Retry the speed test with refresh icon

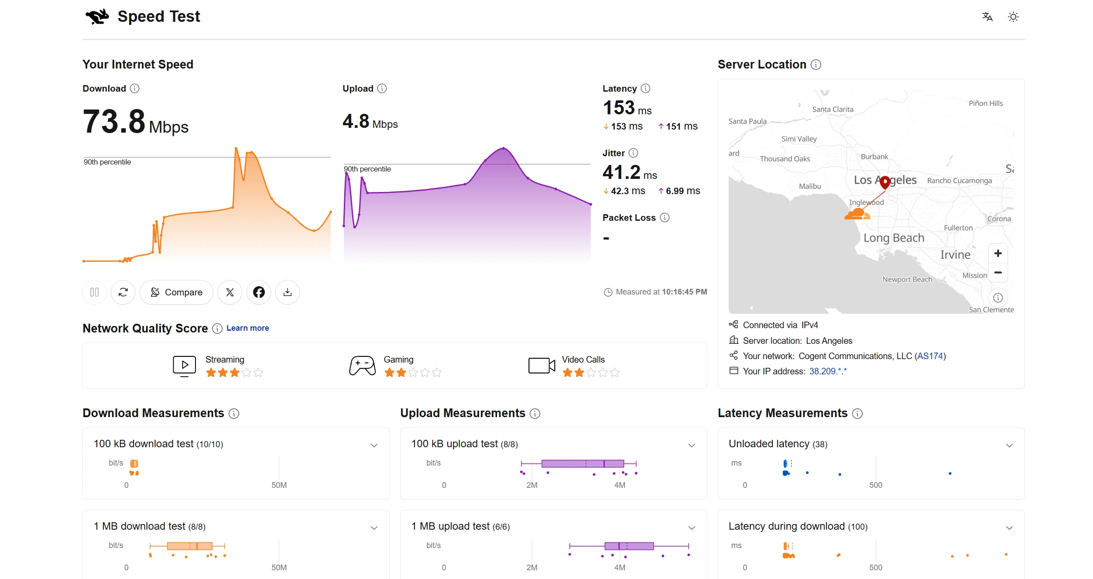[x=123, y=292]
